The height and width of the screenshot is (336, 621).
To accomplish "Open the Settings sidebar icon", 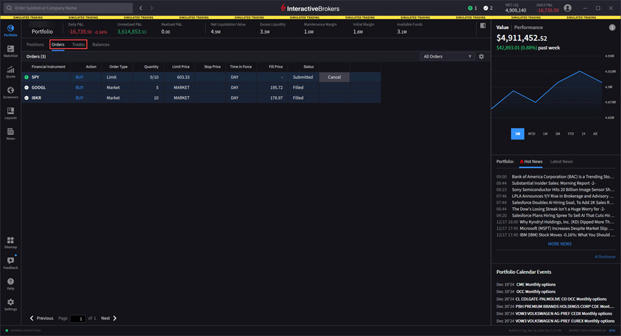I will click(x=11, y=304).
